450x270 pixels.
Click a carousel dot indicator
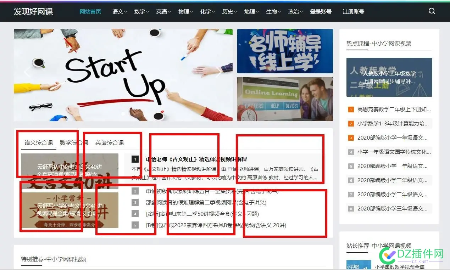coord(123,114)
